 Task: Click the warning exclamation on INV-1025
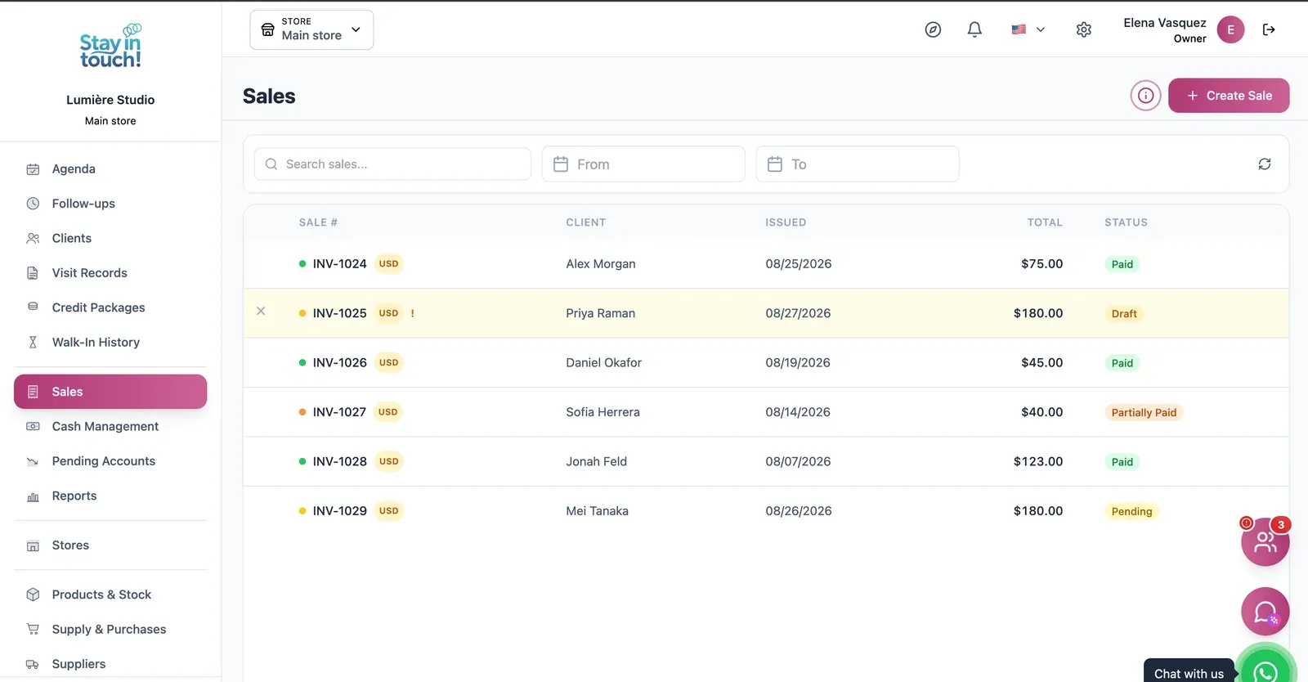click(x=412, y=313)
